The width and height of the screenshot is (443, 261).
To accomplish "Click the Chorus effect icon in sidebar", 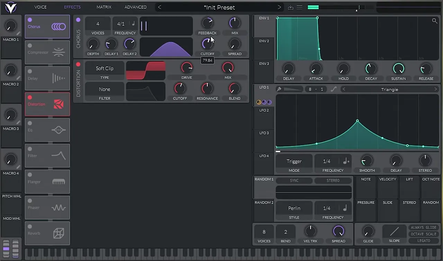I will [58, 27].
